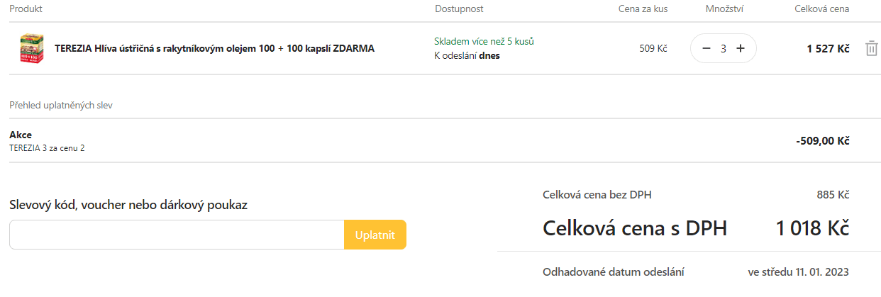This screenshot has height=297, width=881.
Task: Open the TEREZIA product thumbnail image
Action: (31, 49)
